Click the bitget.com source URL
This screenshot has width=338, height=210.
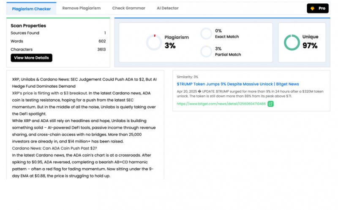point(221,104)
